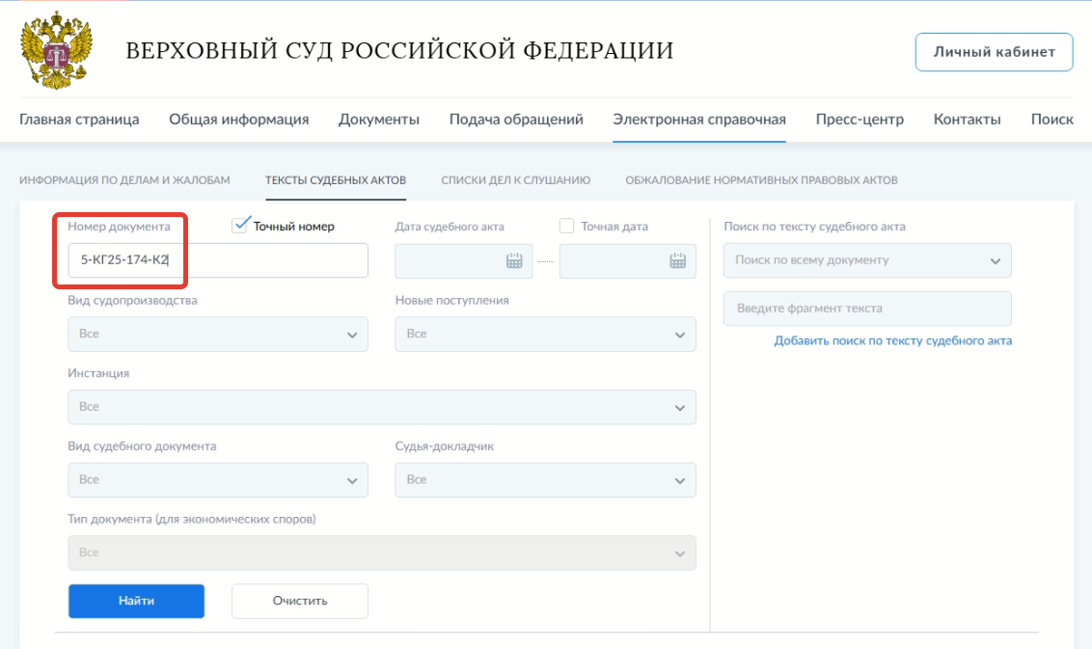The height and width of the screenshot is (649, 1092).
Task: Open the end date calendar picker
Action: pos(677,260)
